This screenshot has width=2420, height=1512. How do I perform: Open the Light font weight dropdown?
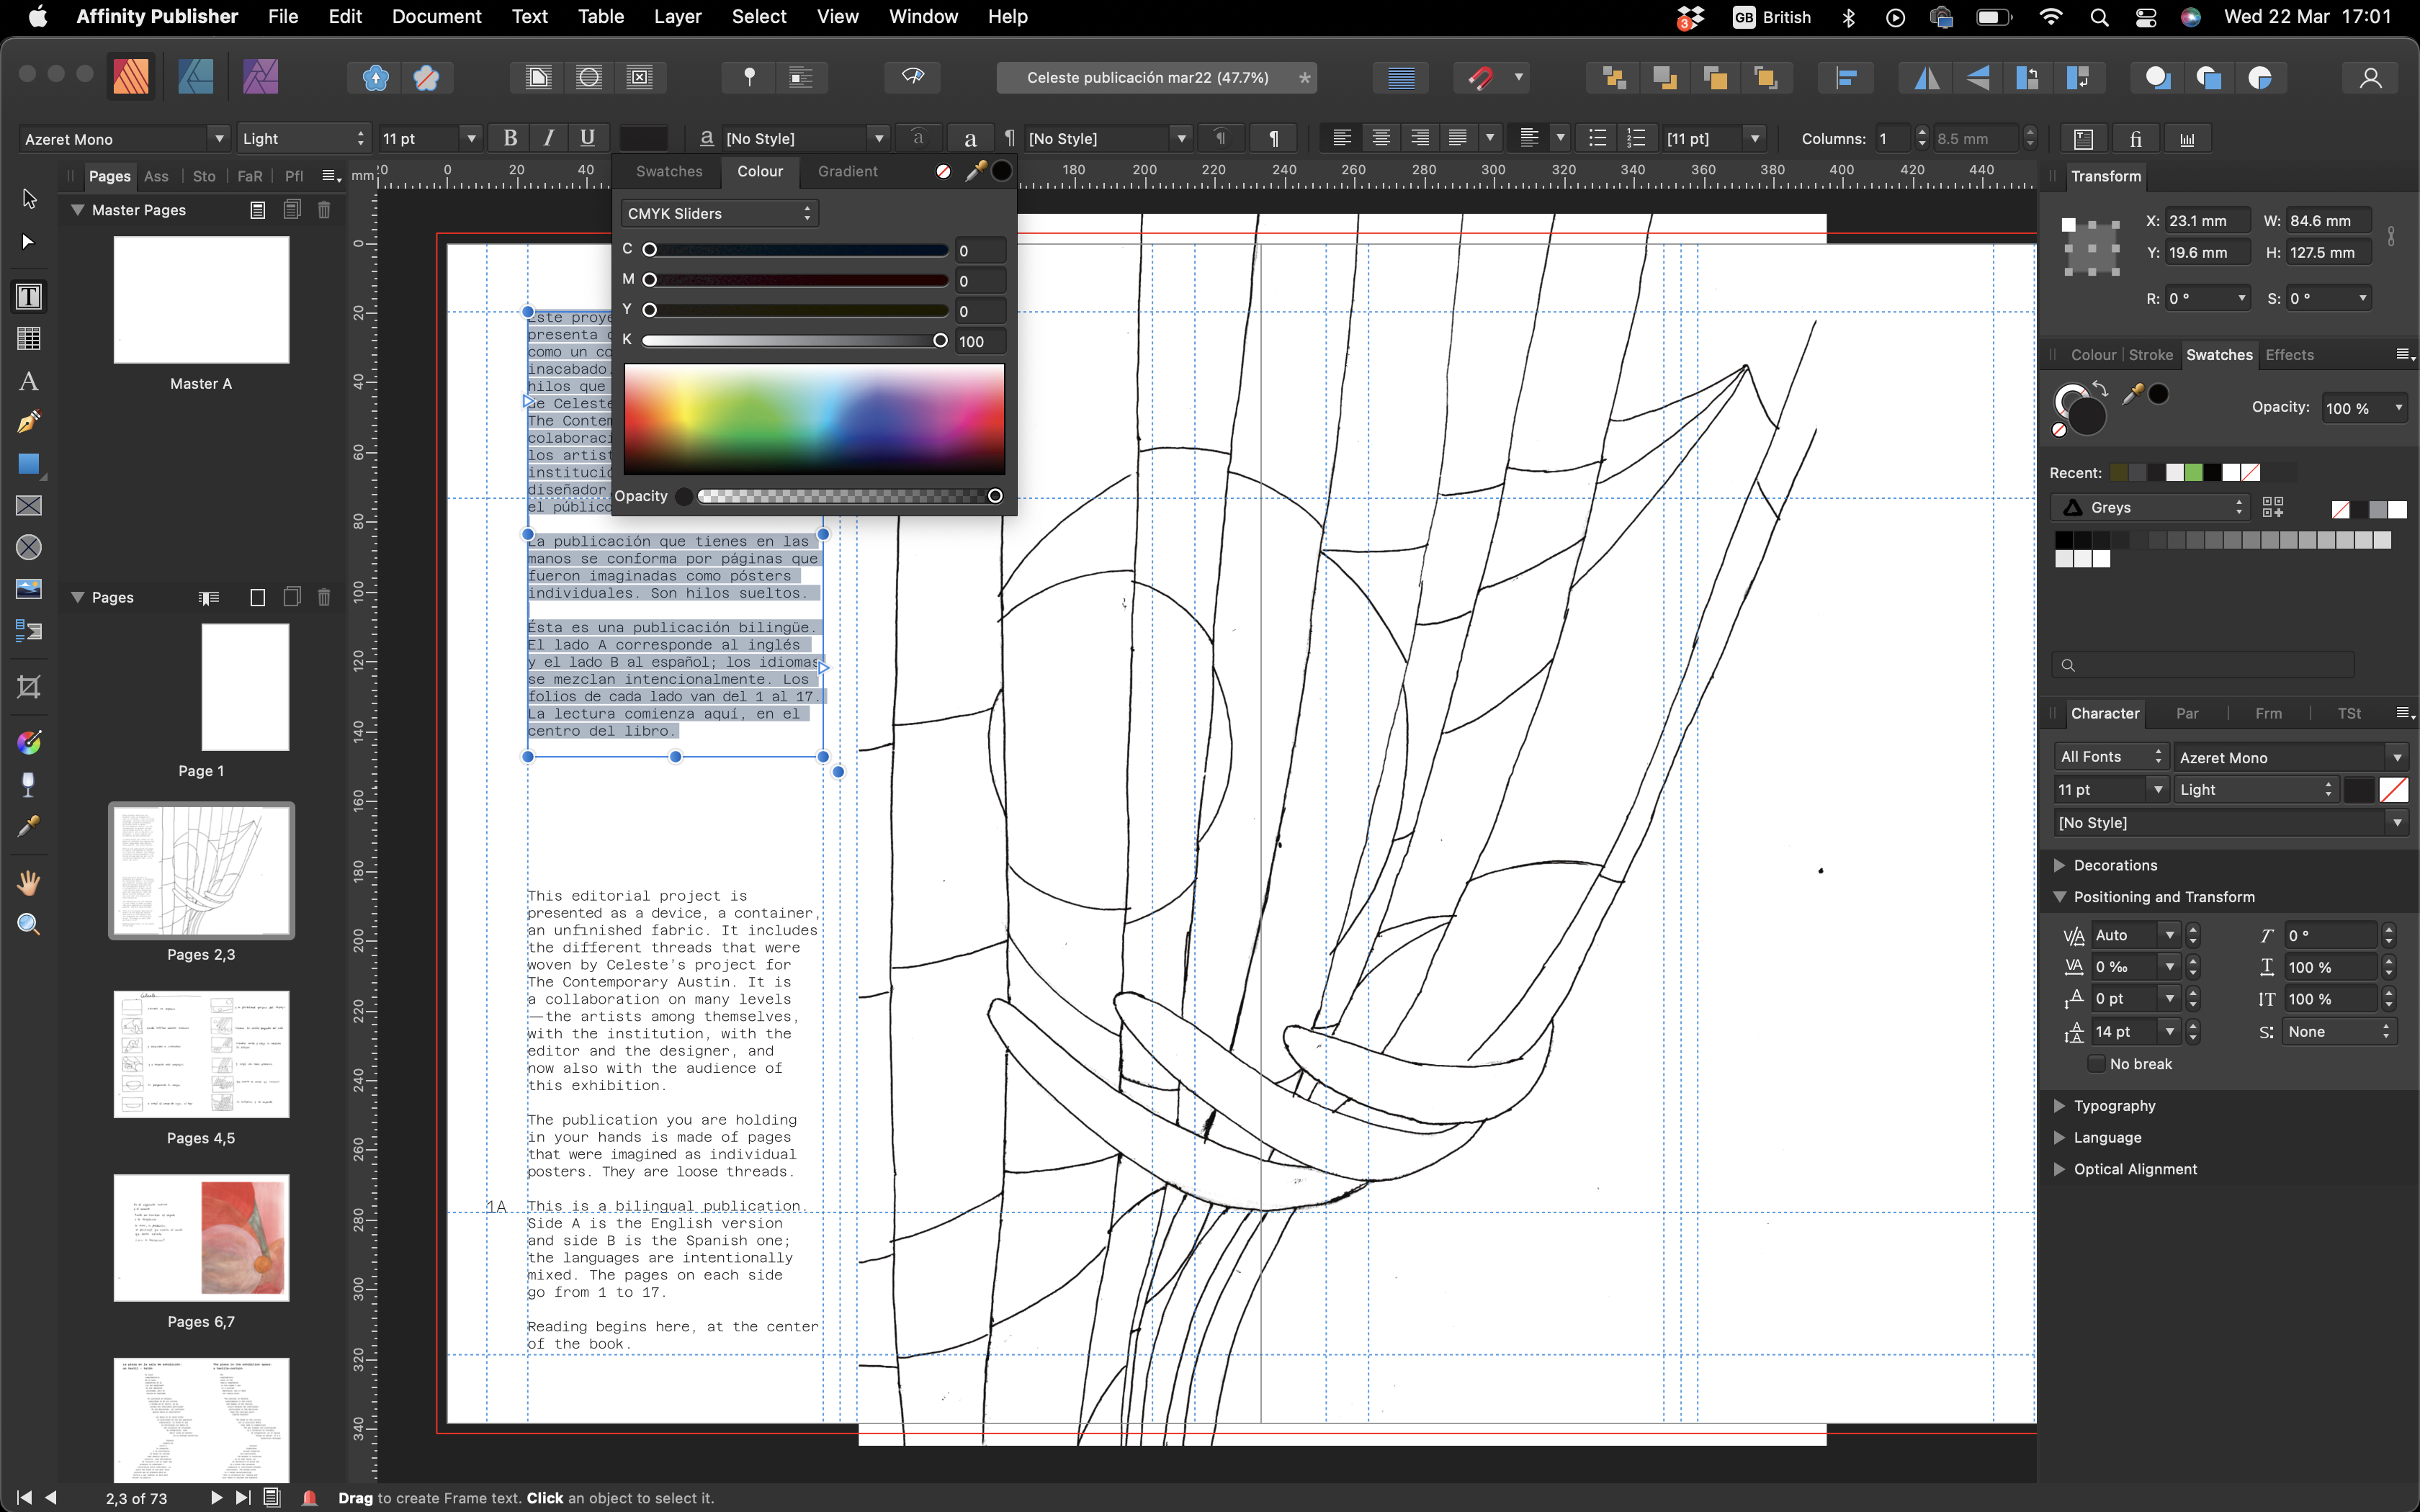[x=304, y=139]
